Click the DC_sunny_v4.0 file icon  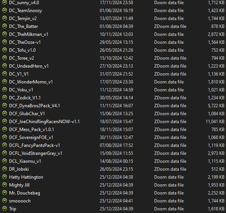[5, 3]
